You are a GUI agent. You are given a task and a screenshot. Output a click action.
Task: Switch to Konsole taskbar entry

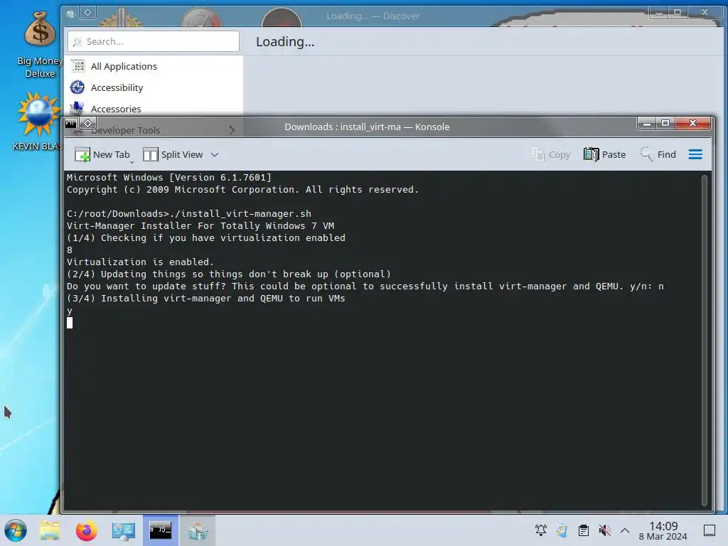(160, 530)
